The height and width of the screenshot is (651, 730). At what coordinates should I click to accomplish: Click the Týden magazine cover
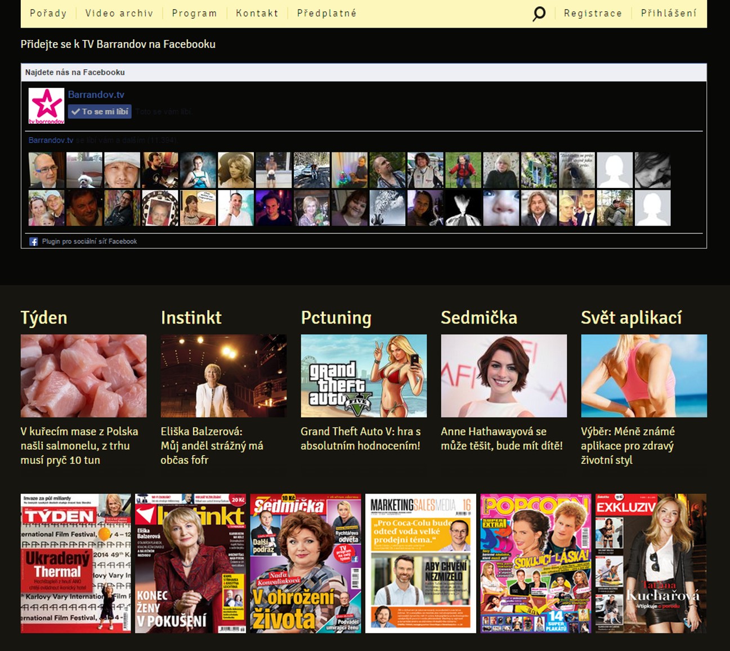click(76, 563)
